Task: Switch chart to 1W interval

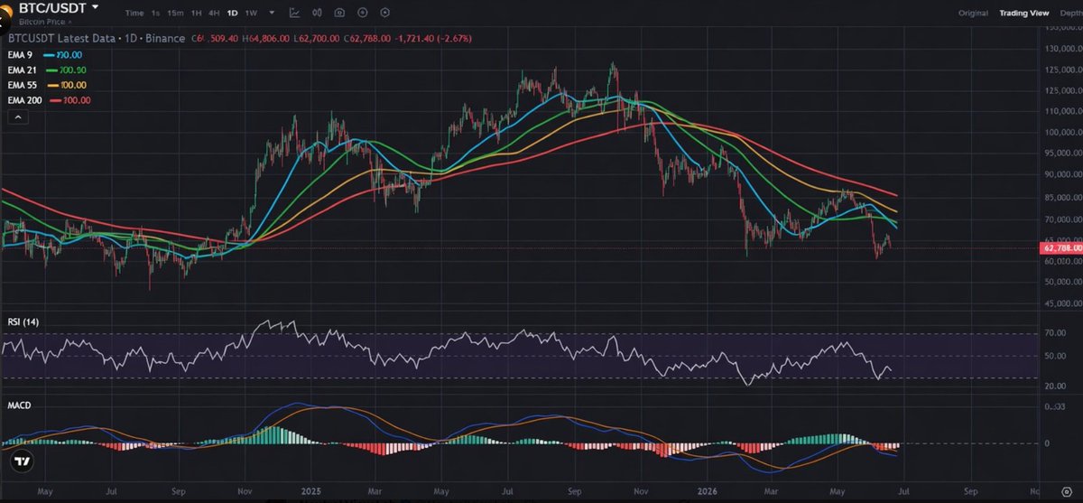Action: (x=251, y=14)
